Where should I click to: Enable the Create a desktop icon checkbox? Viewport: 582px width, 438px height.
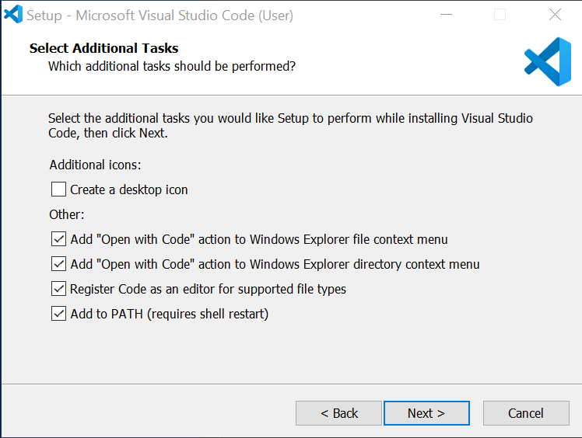pyautogui.click(x=59, y=189)
